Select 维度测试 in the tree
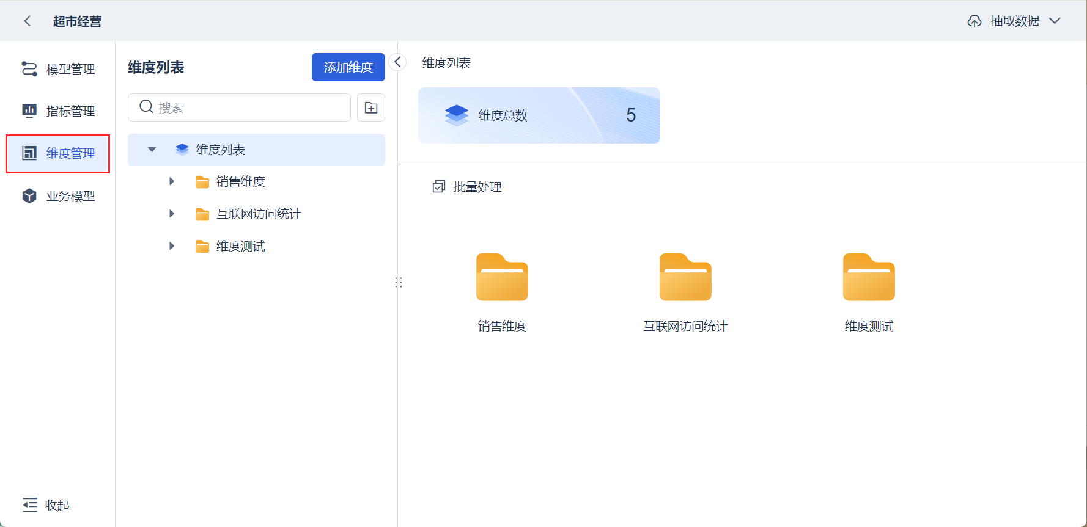 pyautogui.click(x=241, y=246)
